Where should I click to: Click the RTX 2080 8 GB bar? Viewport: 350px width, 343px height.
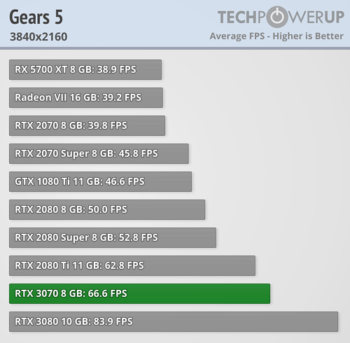(107, 209)
